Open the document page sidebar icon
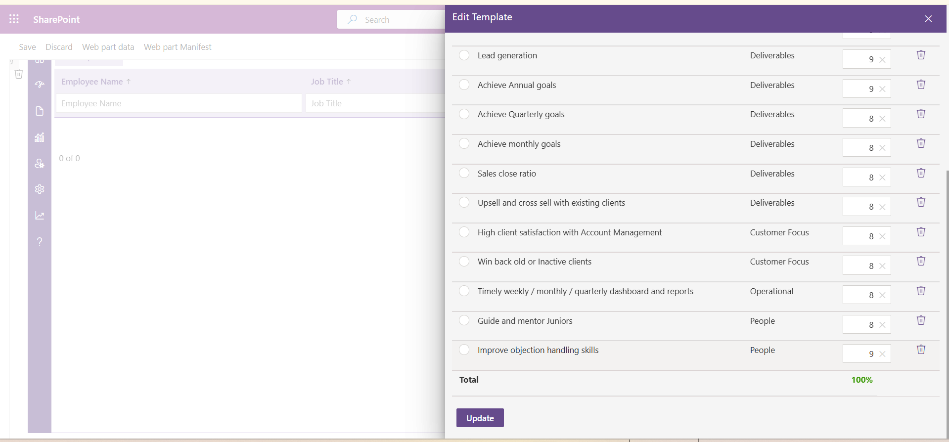The height and width of the screenshot is (442, 949). coord(40,111)
